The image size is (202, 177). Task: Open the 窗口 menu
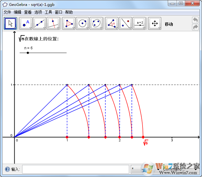[59, 12]
